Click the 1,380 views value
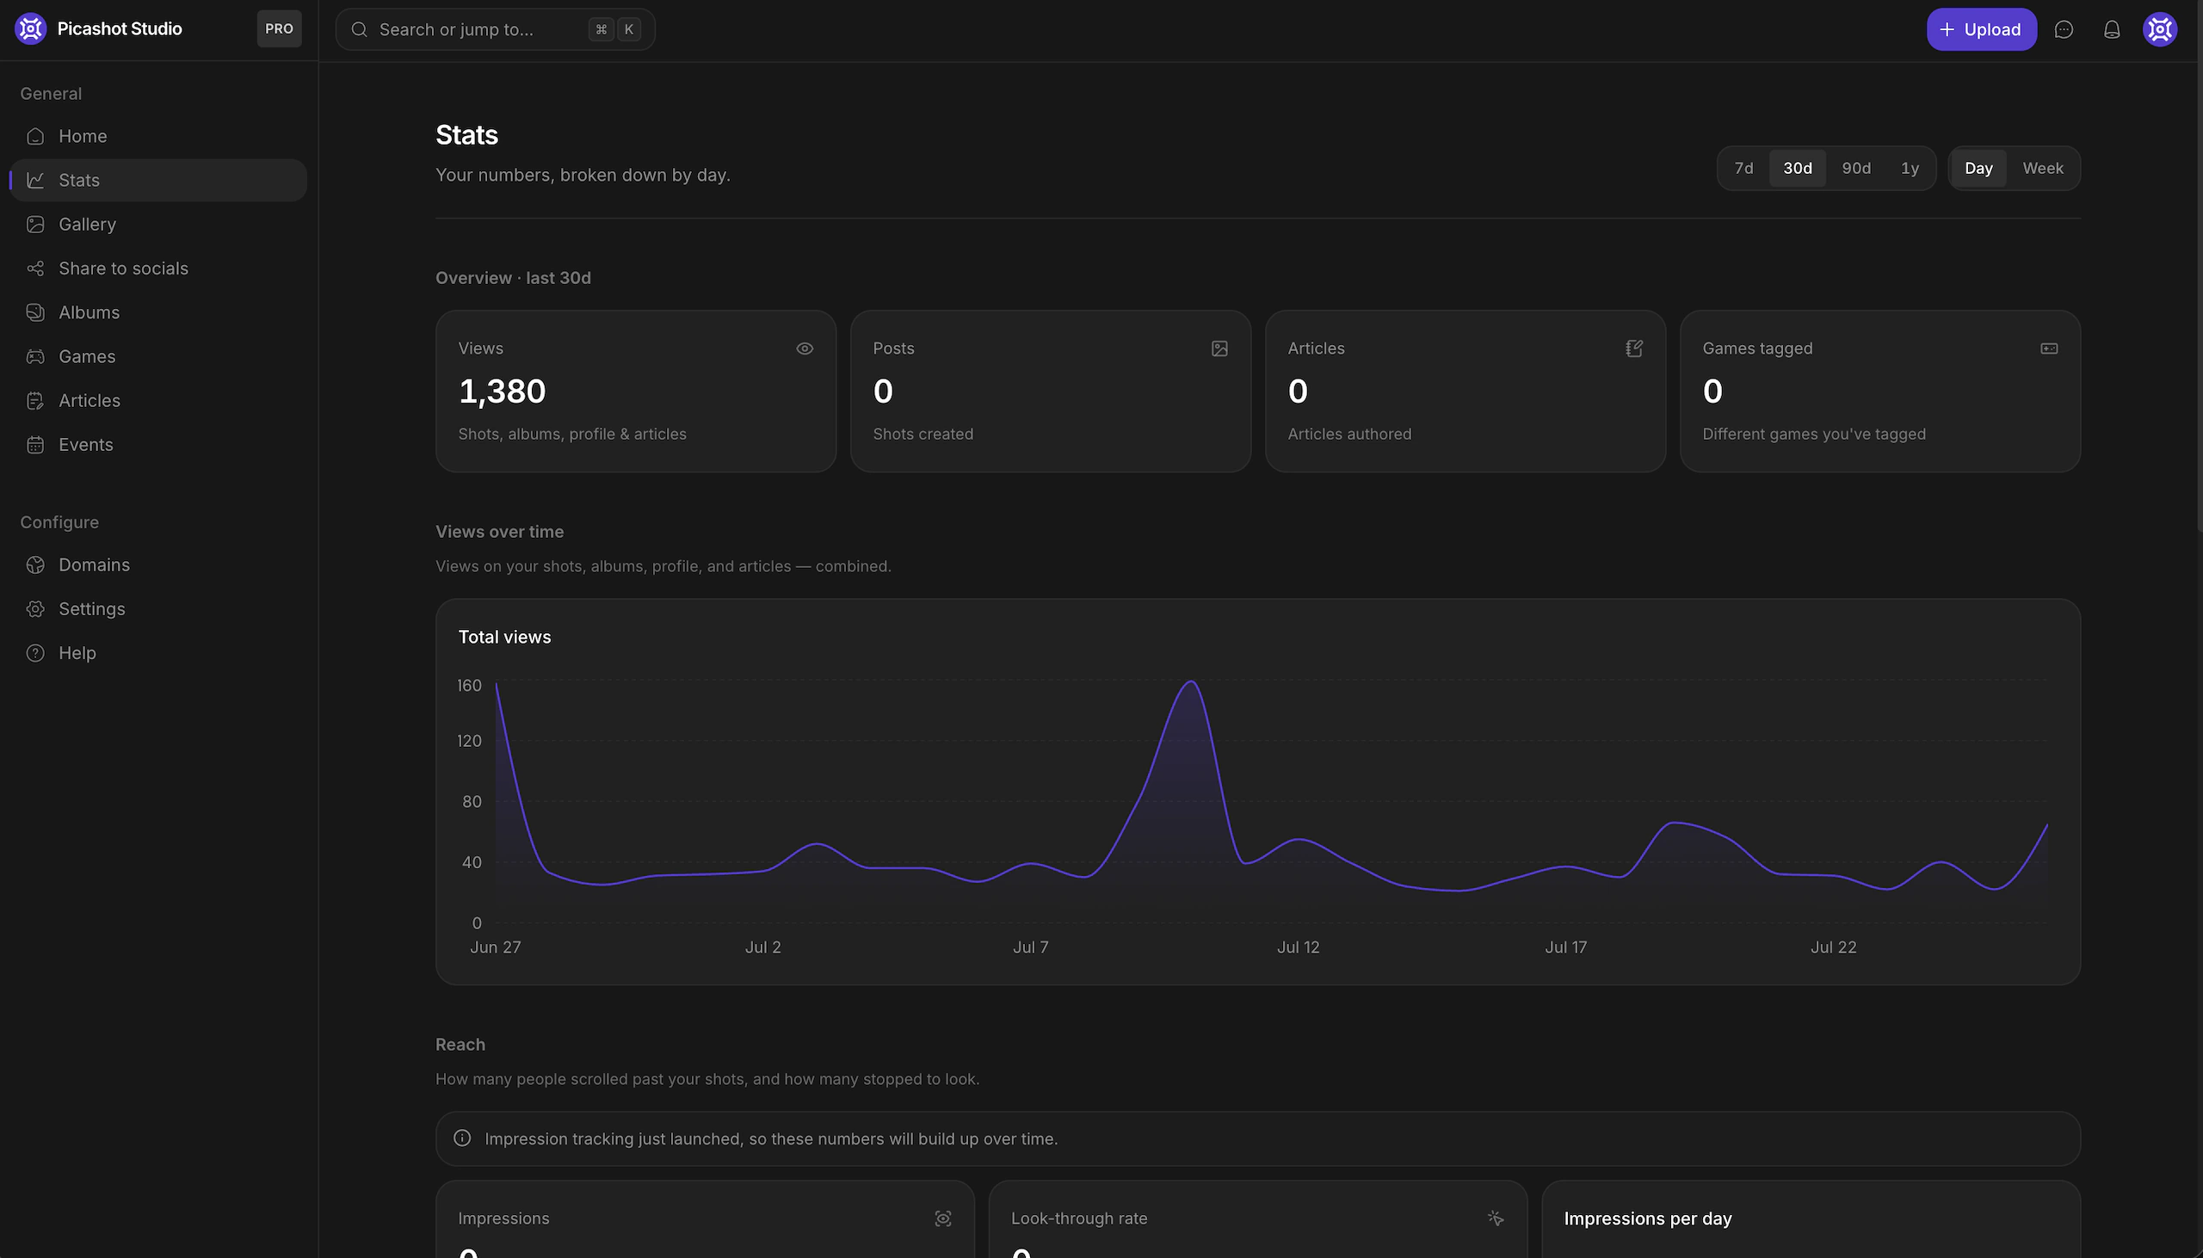 (502, 392)
